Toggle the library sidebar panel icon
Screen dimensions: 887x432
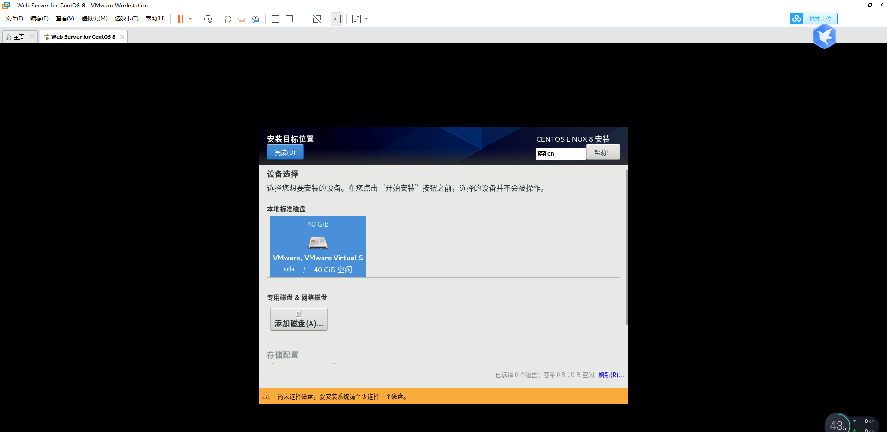[x=275, y=19]
